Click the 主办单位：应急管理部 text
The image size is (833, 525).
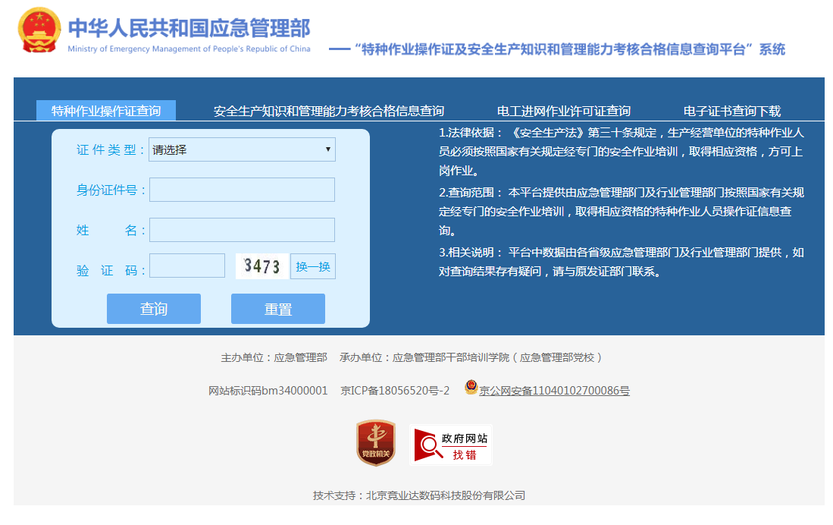(x=274, y=357)
